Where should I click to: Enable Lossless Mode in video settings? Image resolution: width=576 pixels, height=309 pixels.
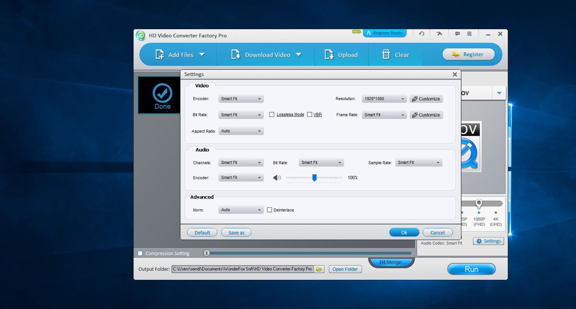tap(272, 114)
